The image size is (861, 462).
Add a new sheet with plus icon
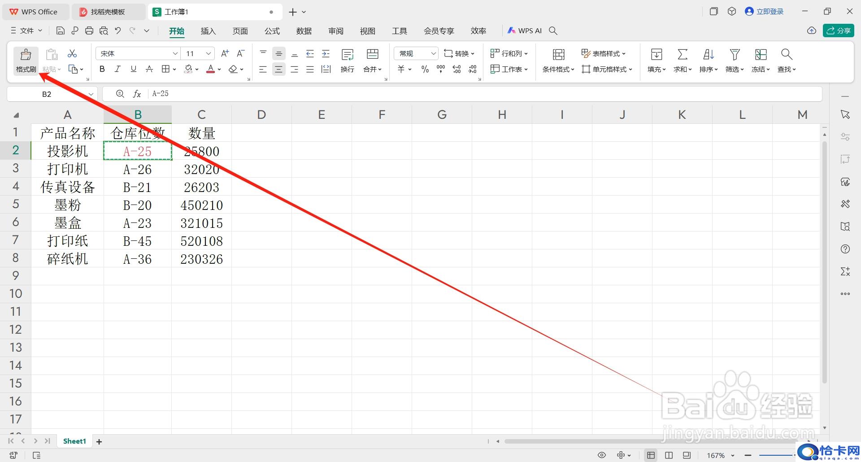point(99,442)
